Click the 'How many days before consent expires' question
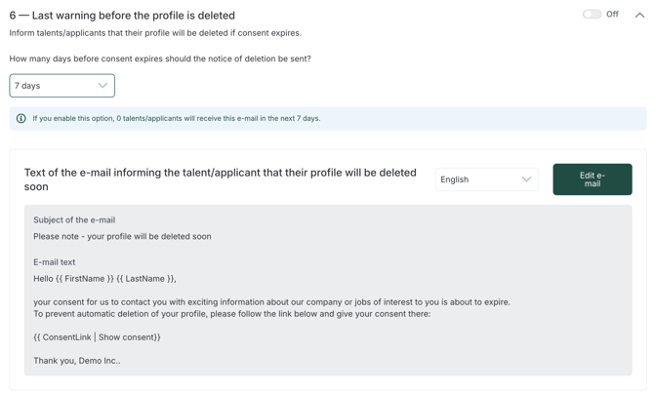Screen dimensions: 654x394 pyautogui.click(x=160, y=59)
